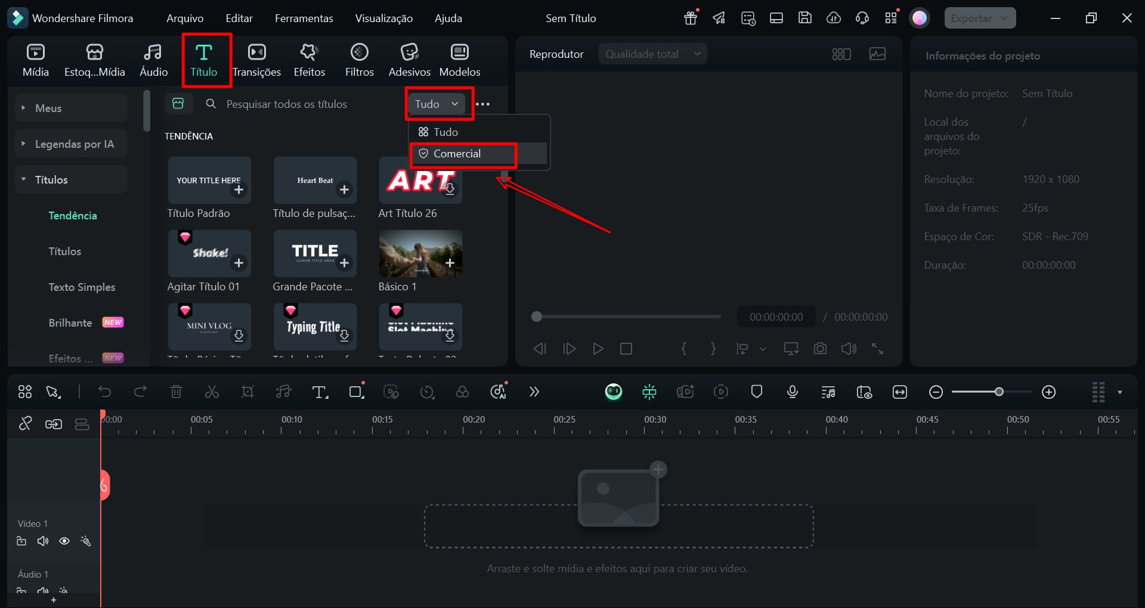The image size is (1145, 608).
Task: Add Título Padrão to the timeline
Action: [x=239, y=190]
